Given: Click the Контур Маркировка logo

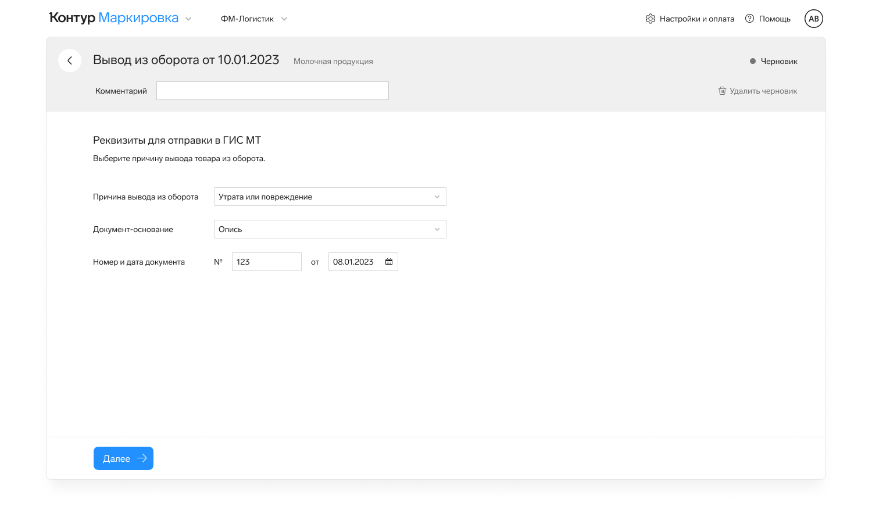Looking at the screenshot, I should point(114,18).
